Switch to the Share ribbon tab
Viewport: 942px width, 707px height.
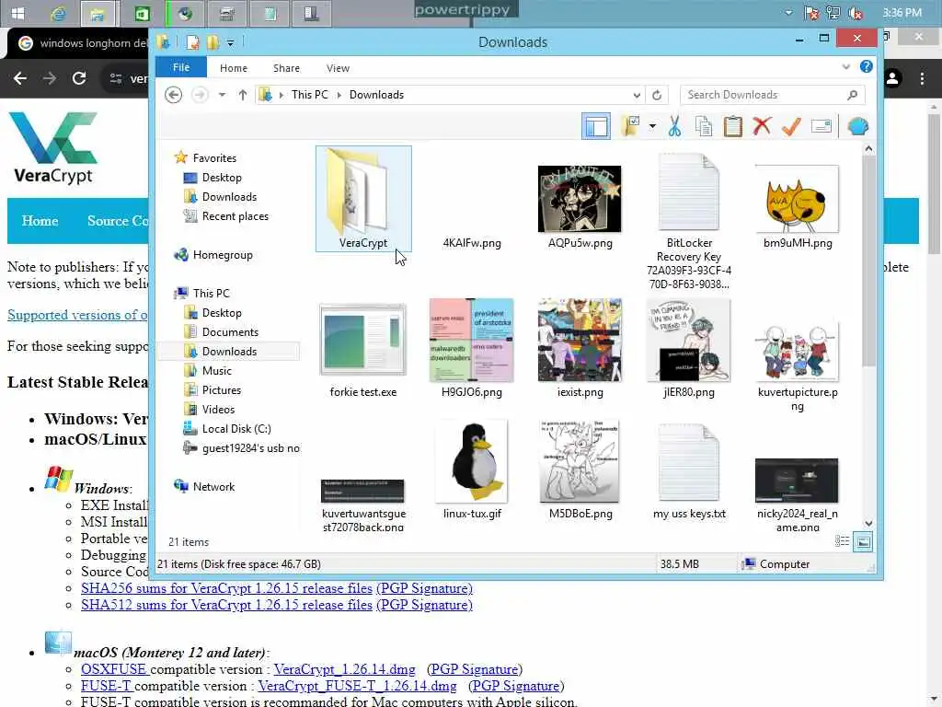coord(287,68)
